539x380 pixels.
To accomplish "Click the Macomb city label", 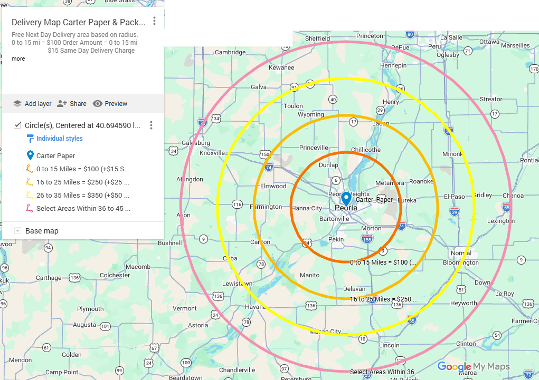I will tap(138, 267).
